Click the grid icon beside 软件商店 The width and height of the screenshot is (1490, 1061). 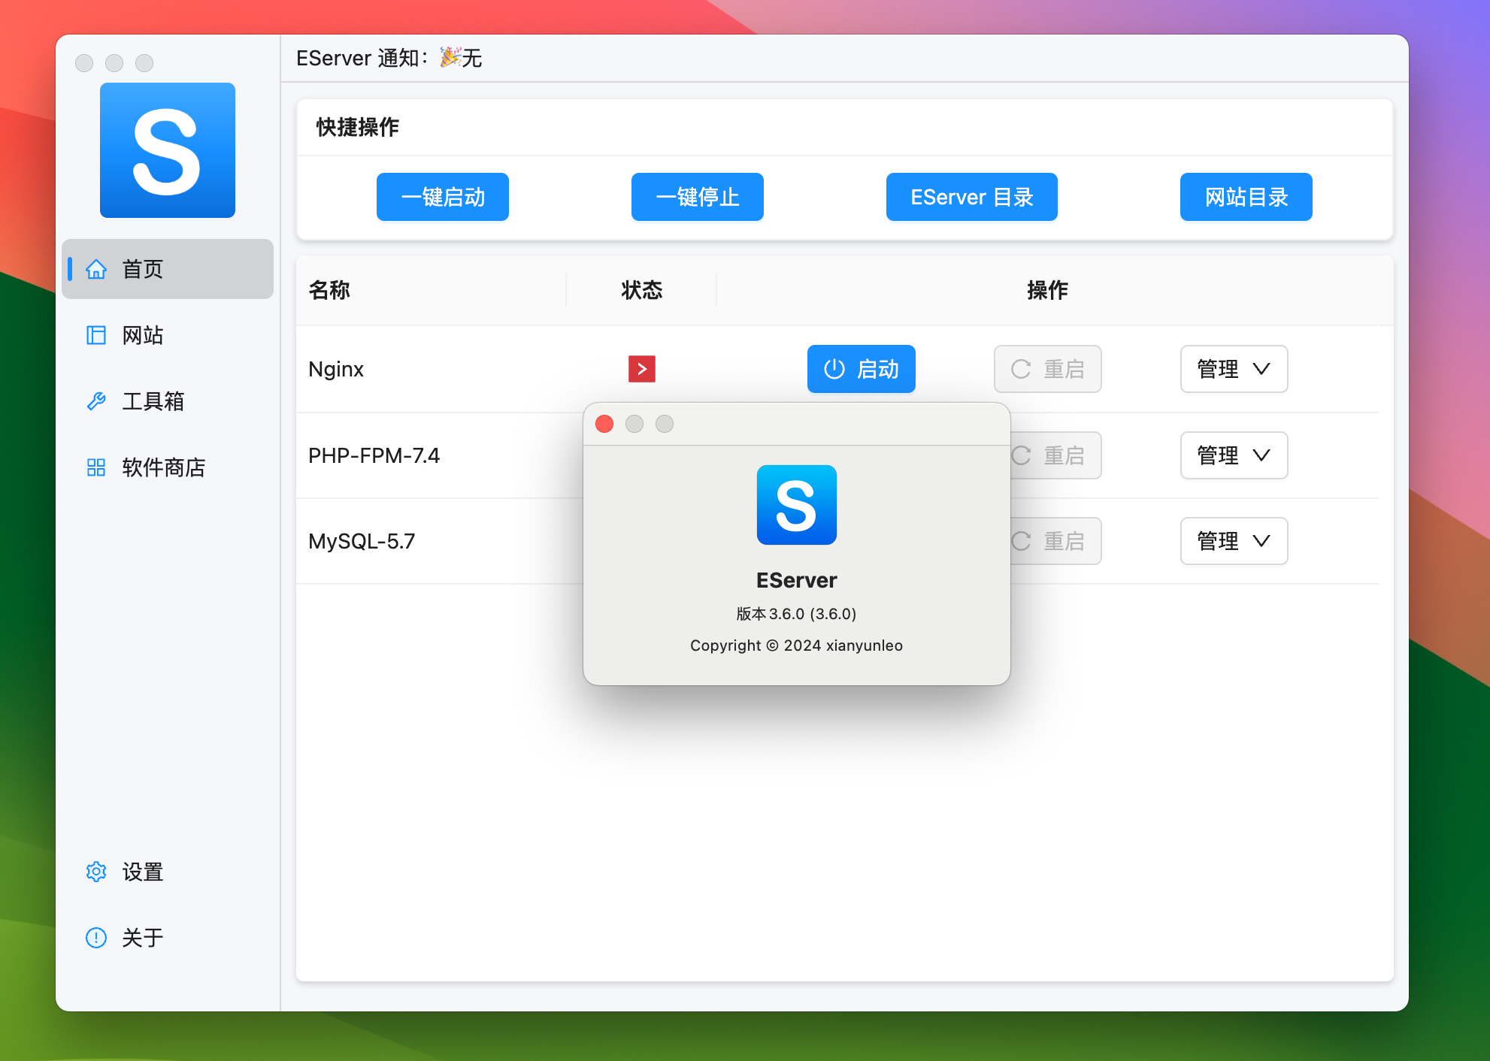click(96, 467)
